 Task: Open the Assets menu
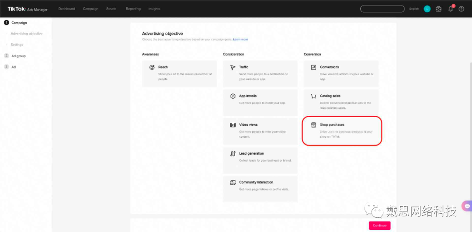(x=111, y=9)
